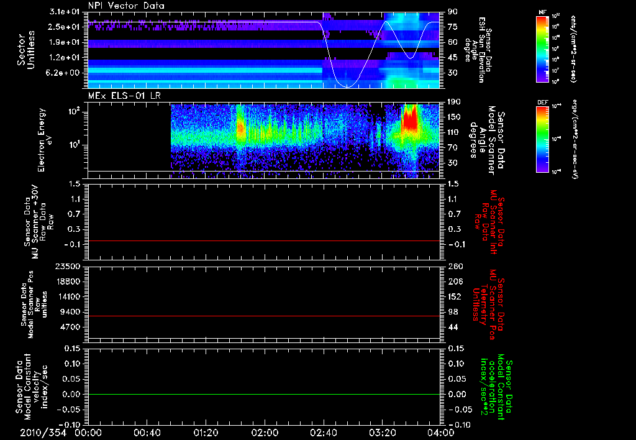The width and height of the screenshot is (636, 440).
Task: Click the DEF color scale bar
Action: coord(542,139)
